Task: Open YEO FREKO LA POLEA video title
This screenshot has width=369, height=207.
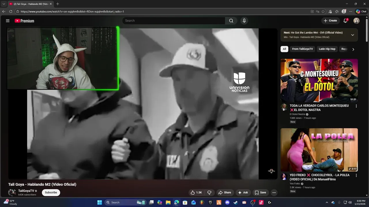Action: 320,177
